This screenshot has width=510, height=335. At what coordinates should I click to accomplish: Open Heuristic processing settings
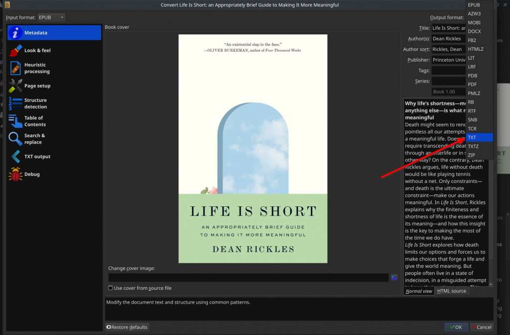click(x=54, y=68)
